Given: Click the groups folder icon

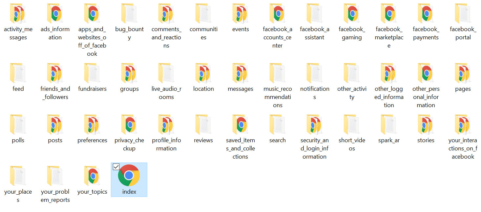Looking at the screenshot, I should tap(129, 73).
